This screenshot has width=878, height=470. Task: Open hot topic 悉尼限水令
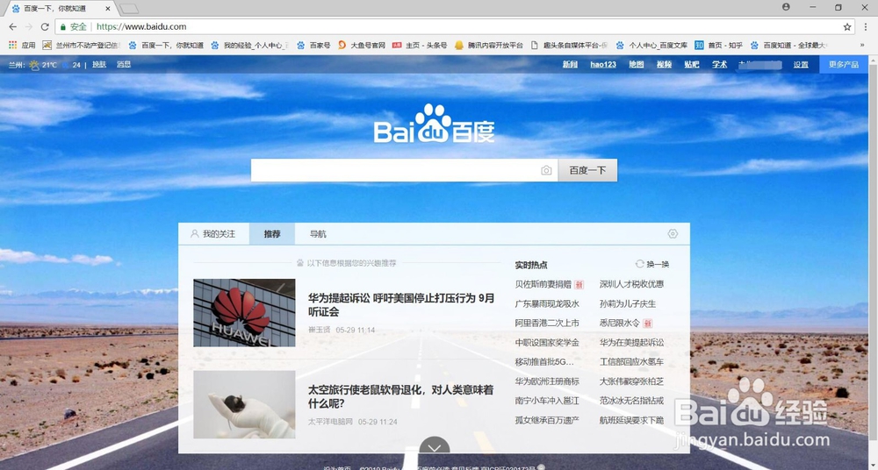(619, 323)
